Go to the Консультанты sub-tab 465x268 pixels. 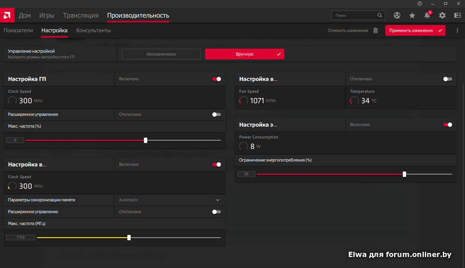(94, 30)
